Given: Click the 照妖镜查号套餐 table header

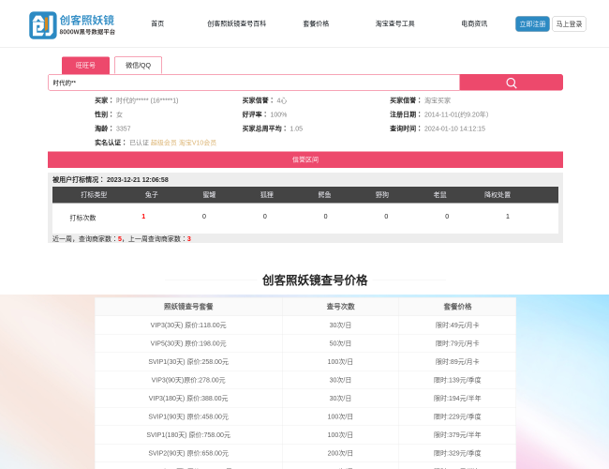Looking at the screenshot, I should pos(188,307).
